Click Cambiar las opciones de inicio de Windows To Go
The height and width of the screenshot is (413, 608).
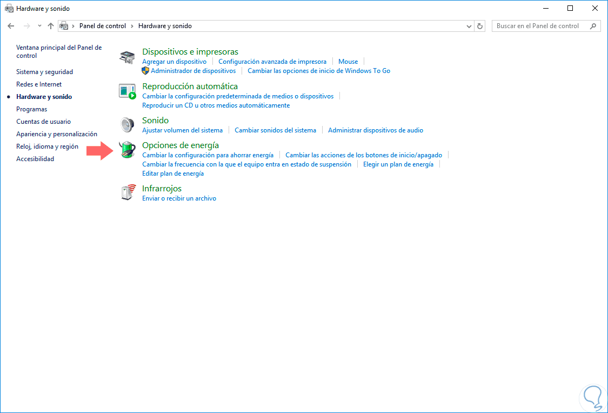pyautogui.click(x=319, y=71)
